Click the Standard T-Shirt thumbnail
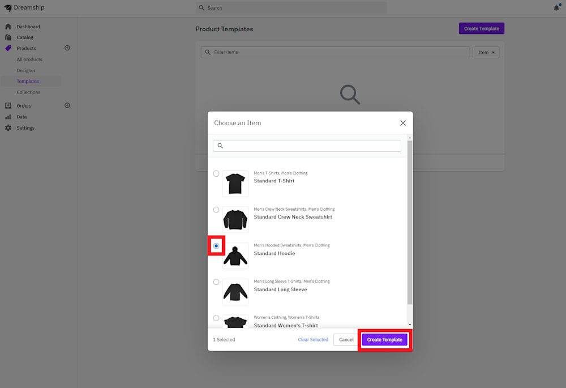This screenshot has width=566, height=388. point(235,184)
